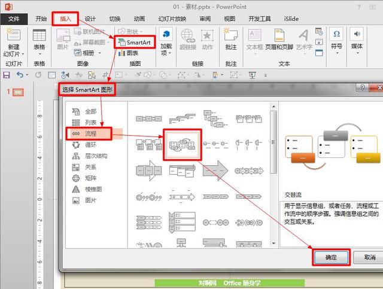This screenshot has width=383, height=289.
Task: Open the iSlide ribbon tab
Action: tap(291, 19)
